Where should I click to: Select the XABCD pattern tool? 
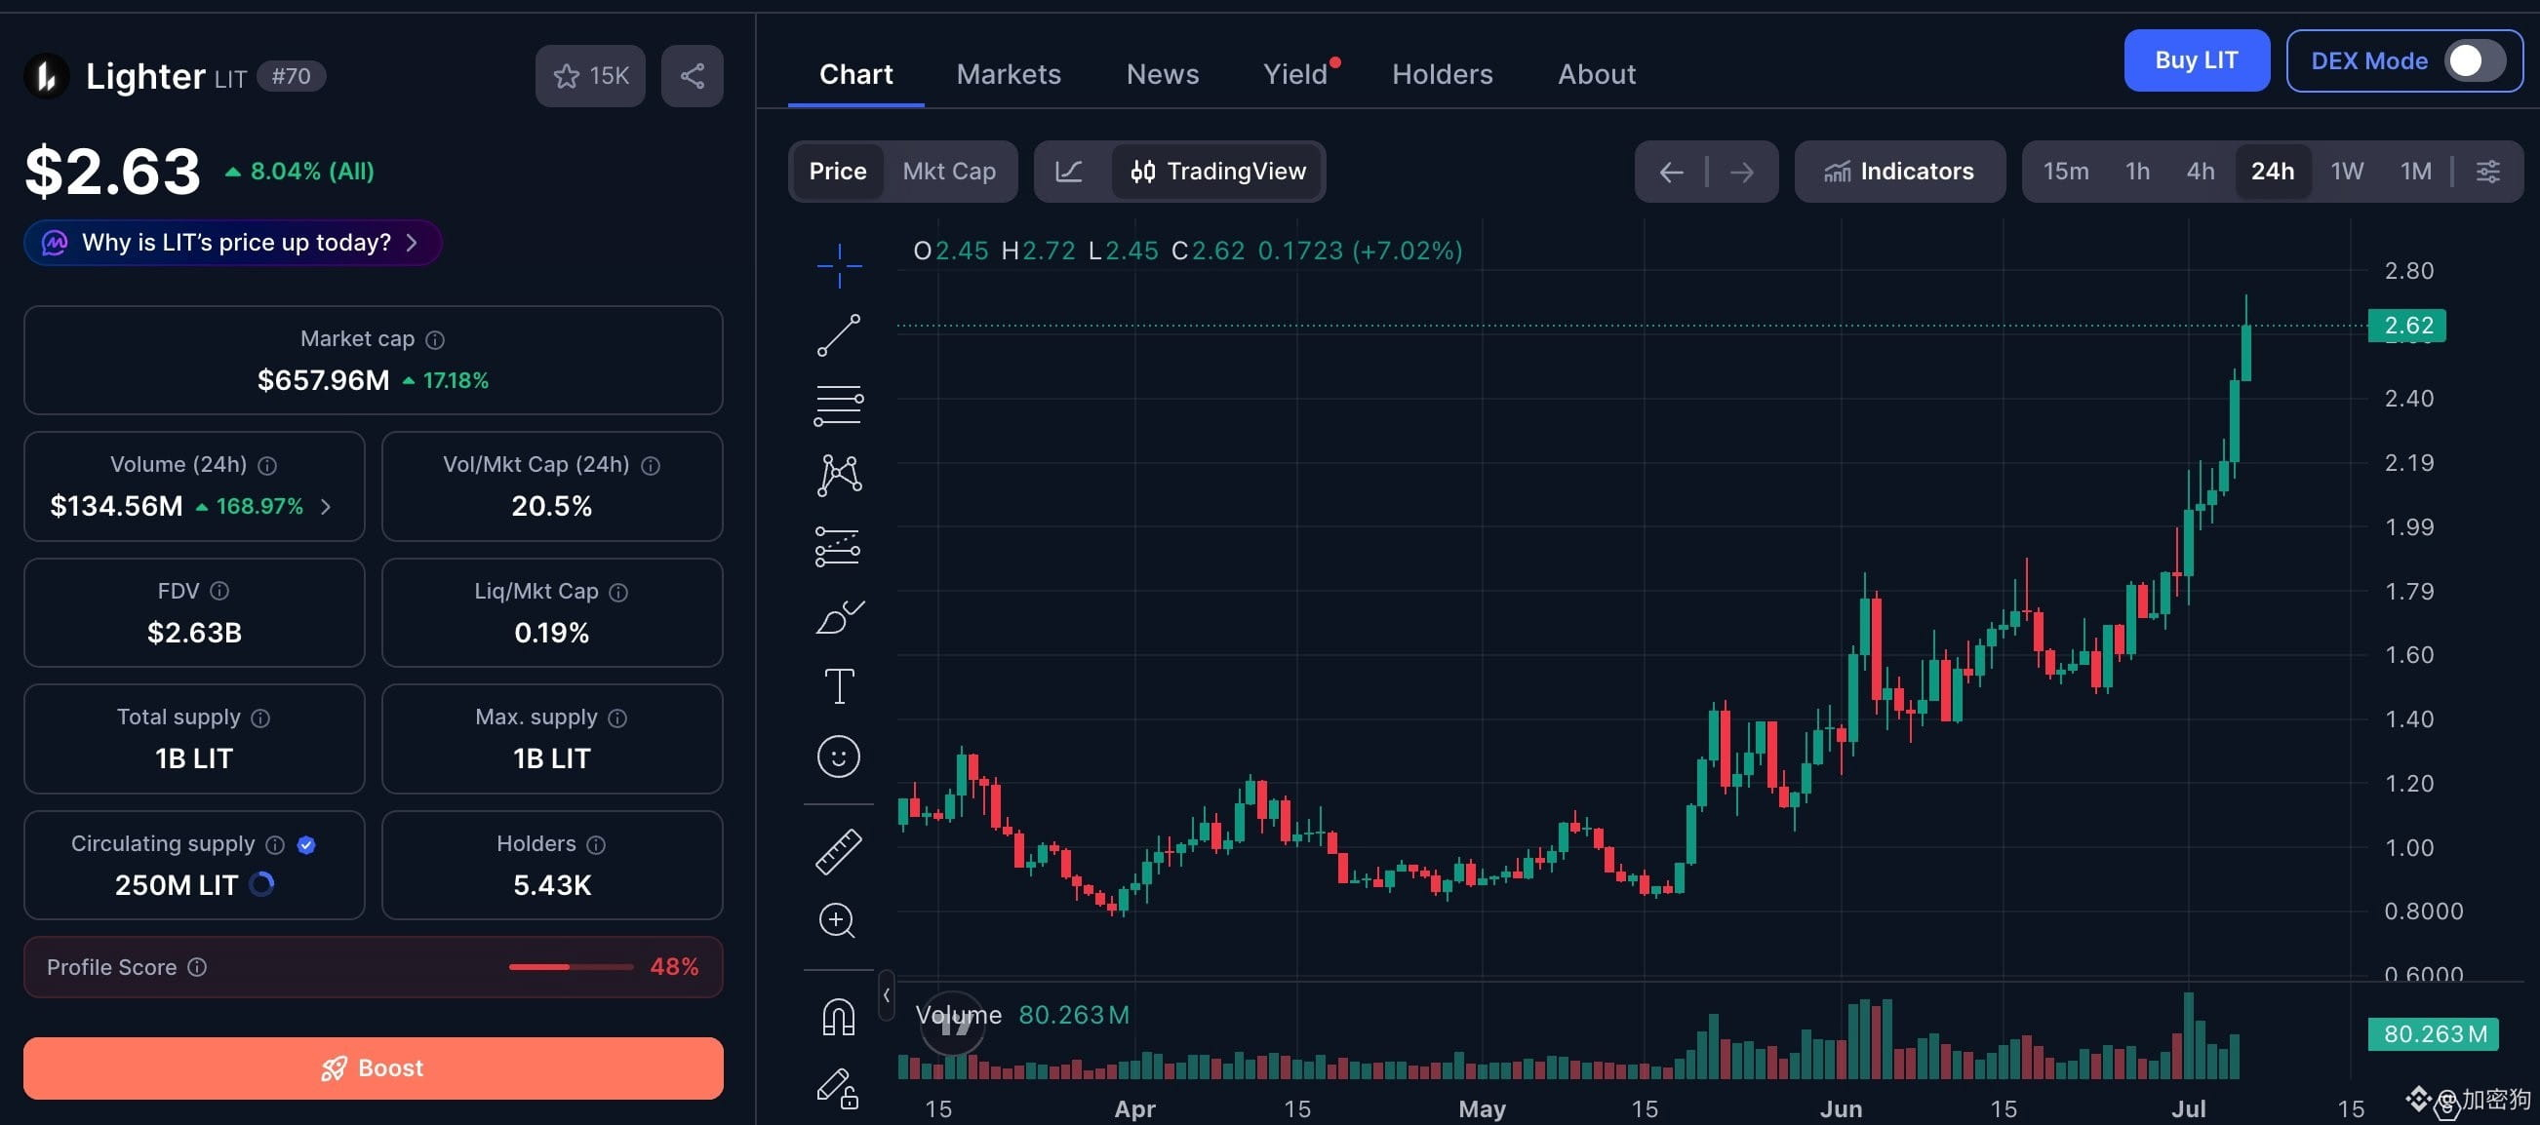839,475
